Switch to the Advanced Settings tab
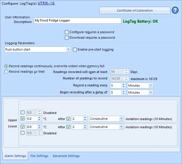 pyautogui.click(x=66, y=156)
